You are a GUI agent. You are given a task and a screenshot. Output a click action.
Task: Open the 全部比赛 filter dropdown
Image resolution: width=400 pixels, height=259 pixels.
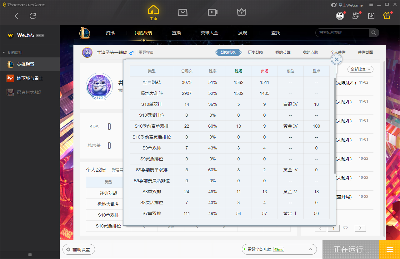[x=360, y=69]
